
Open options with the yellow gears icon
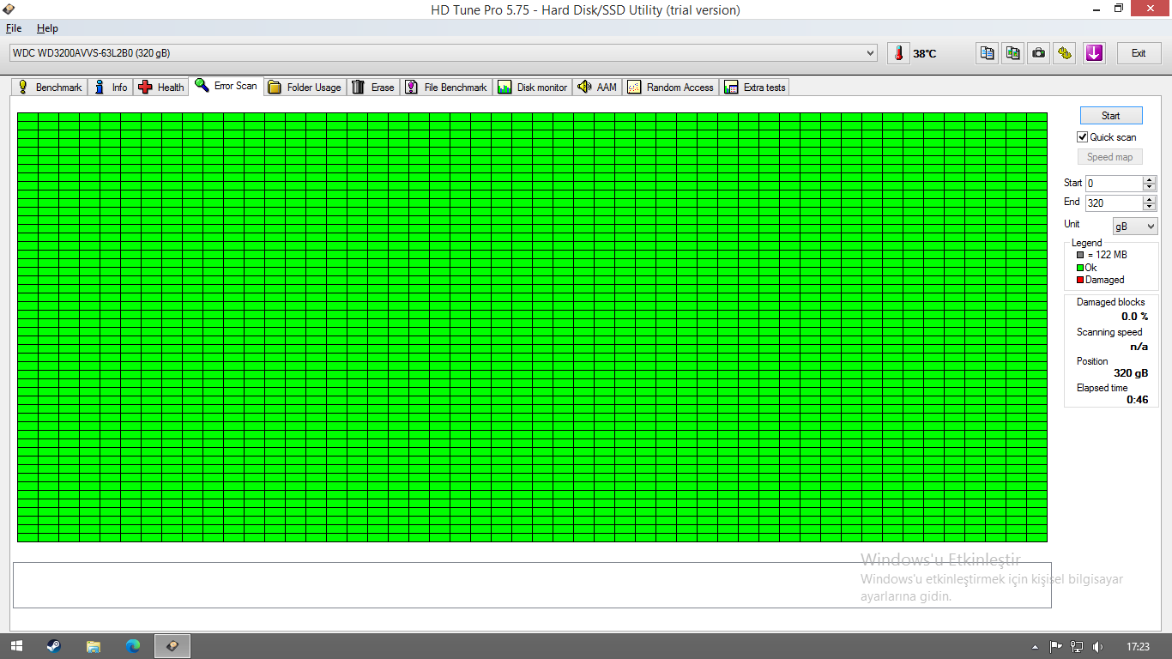pos(1065,53)
